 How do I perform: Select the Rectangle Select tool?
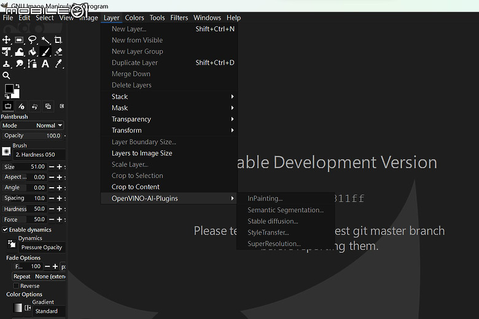(x=19, y=40)
